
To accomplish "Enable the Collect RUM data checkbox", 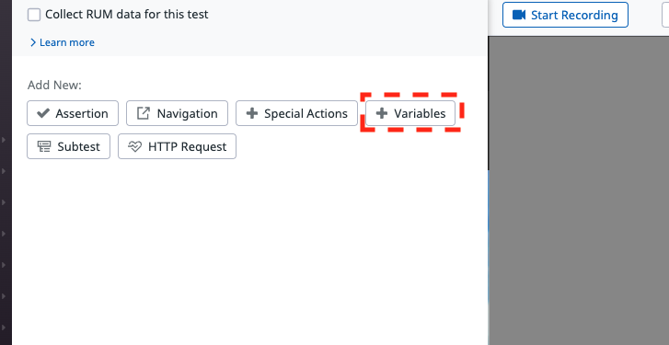I will coord(34,15).
